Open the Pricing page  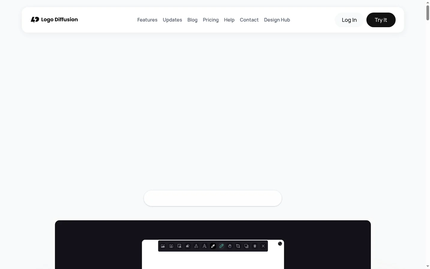(211, 20)
